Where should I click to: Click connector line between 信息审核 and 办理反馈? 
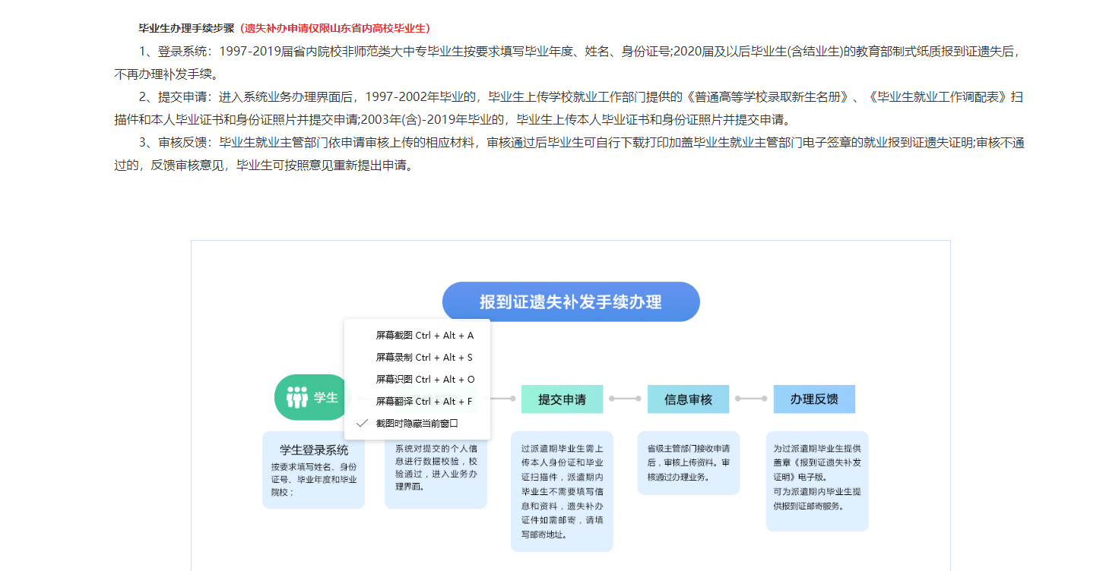tap(751, 399)
